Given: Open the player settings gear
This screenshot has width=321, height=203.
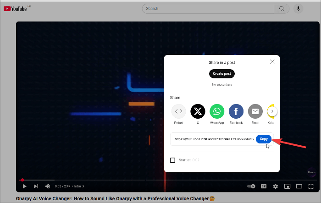Looking at the screenshot, I should [276, 187].
